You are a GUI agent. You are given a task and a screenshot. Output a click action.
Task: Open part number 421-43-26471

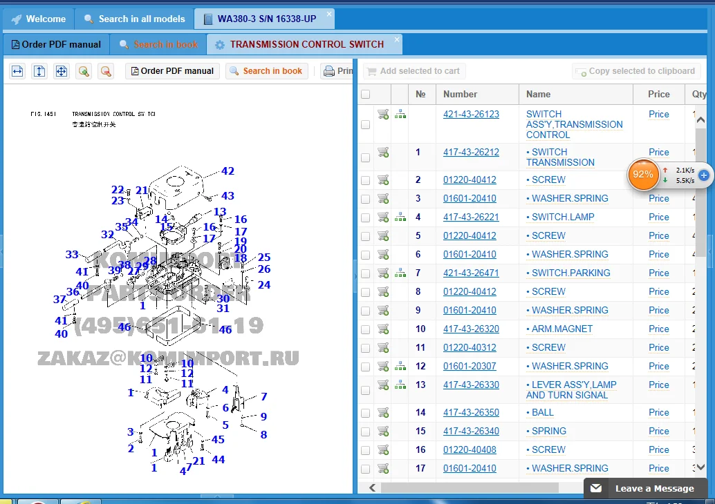pyautogui.click(x=471, y=273)
